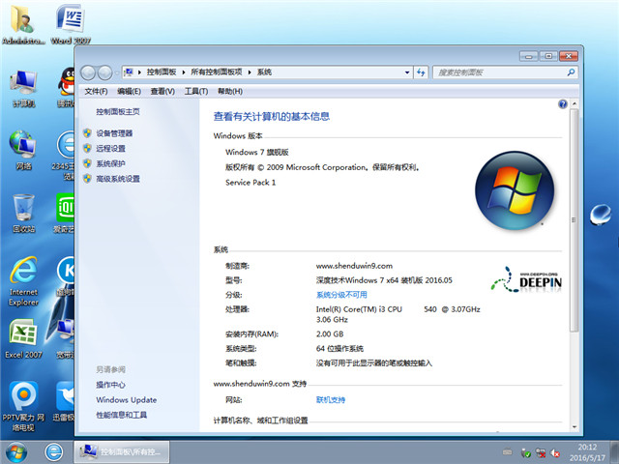Screen dimensions: 619x464
Task: Click the vertical scrollbar thumb
Action: point(574,220)
